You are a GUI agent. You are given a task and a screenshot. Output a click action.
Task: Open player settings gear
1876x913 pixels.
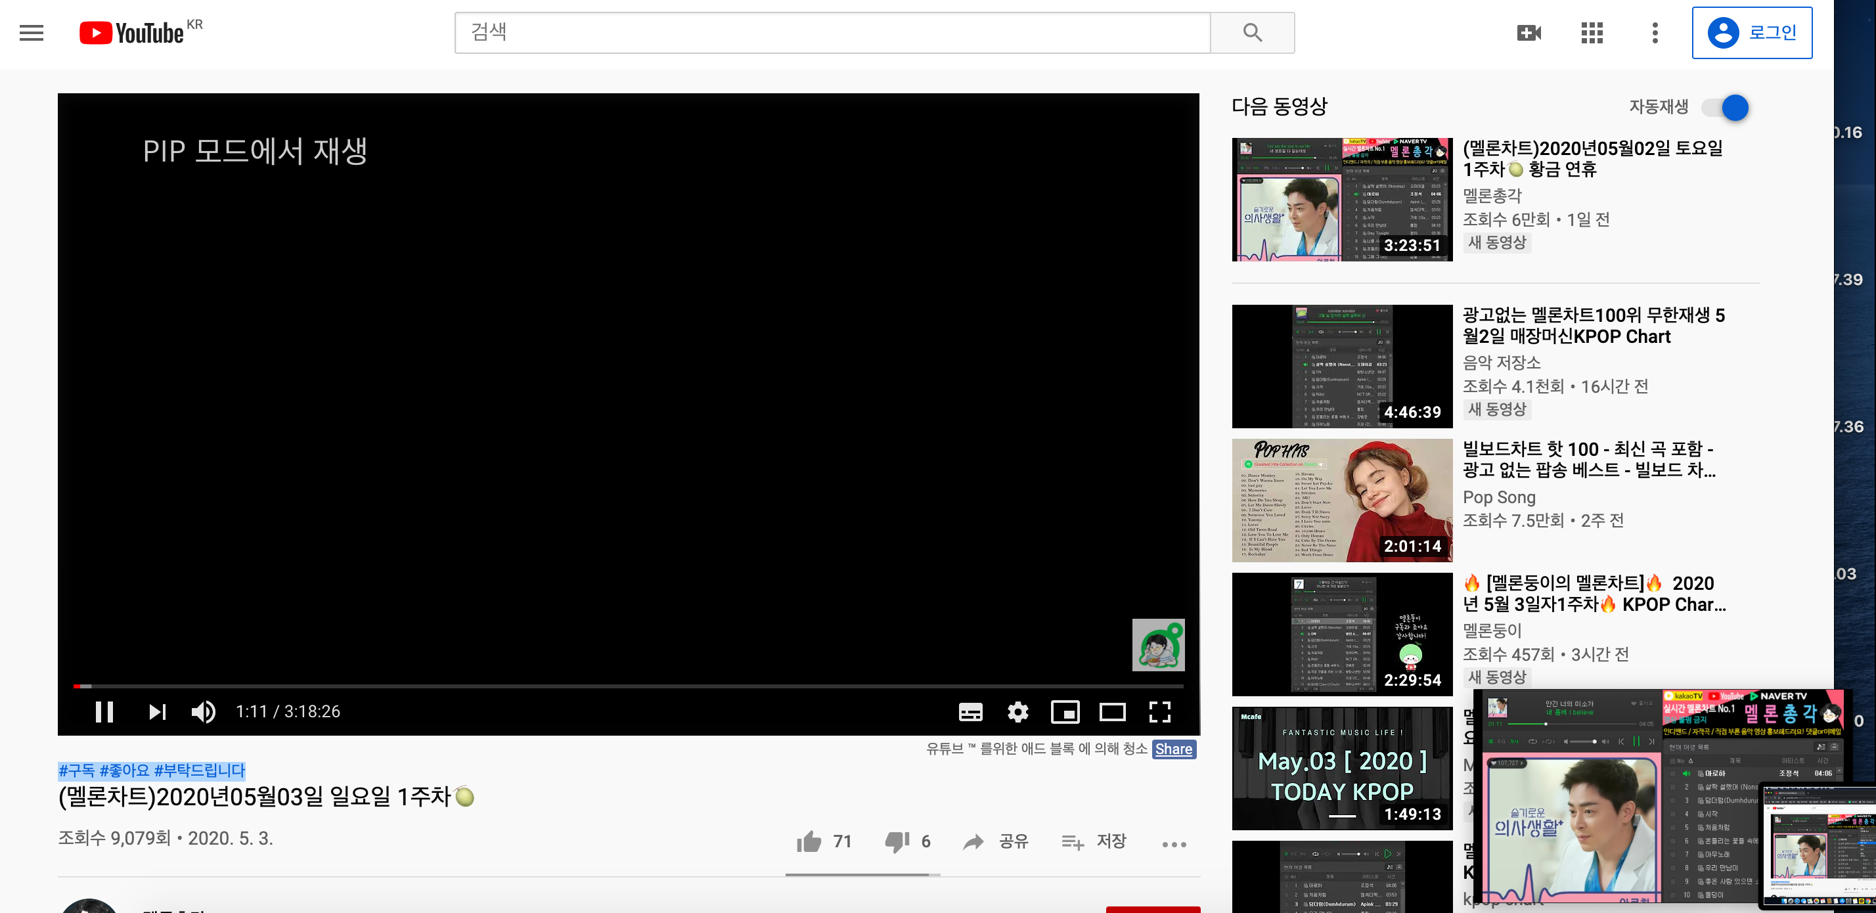(1017, 711)
